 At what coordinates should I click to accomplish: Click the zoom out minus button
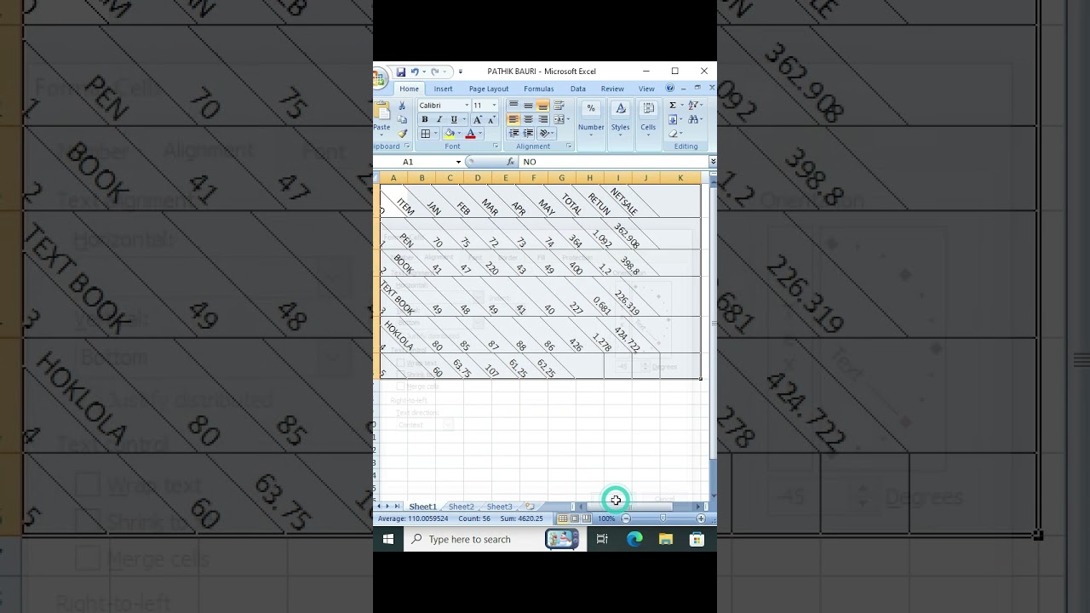click(626, 518)
